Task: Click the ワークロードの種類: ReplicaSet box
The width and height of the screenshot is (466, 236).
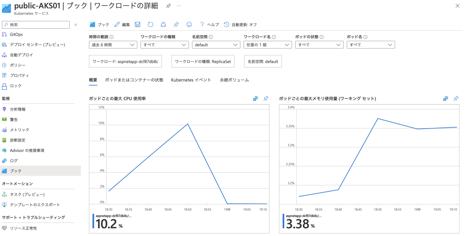Action: 202,61
